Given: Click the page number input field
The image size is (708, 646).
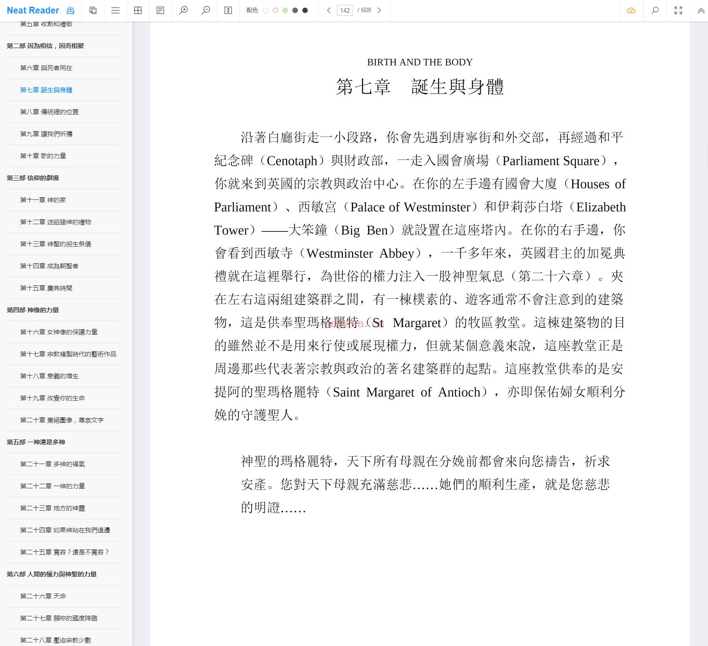Looking at the screenshot, I should tap(345, 10).
